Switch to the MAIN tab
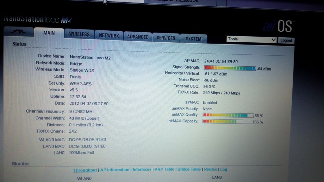Viewport: 324px width, 182px height. click(x=49, y=33)
